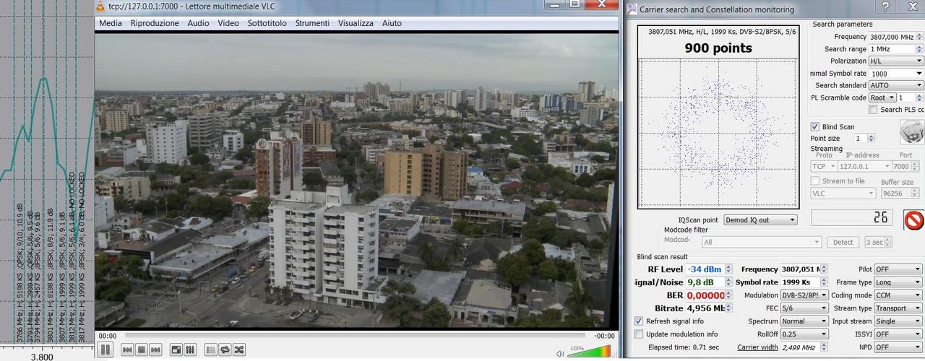This screenshot has width=925, height=361.
Task: Open the Frequency 3807,000 MHz dropdown
Action: point(896,37)
